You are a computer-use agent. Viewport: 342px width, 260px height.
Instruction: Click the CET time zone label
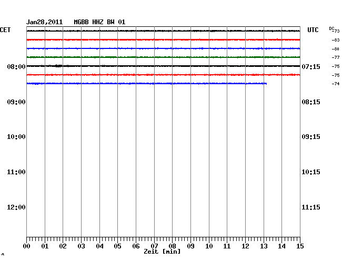click(5, 30)
